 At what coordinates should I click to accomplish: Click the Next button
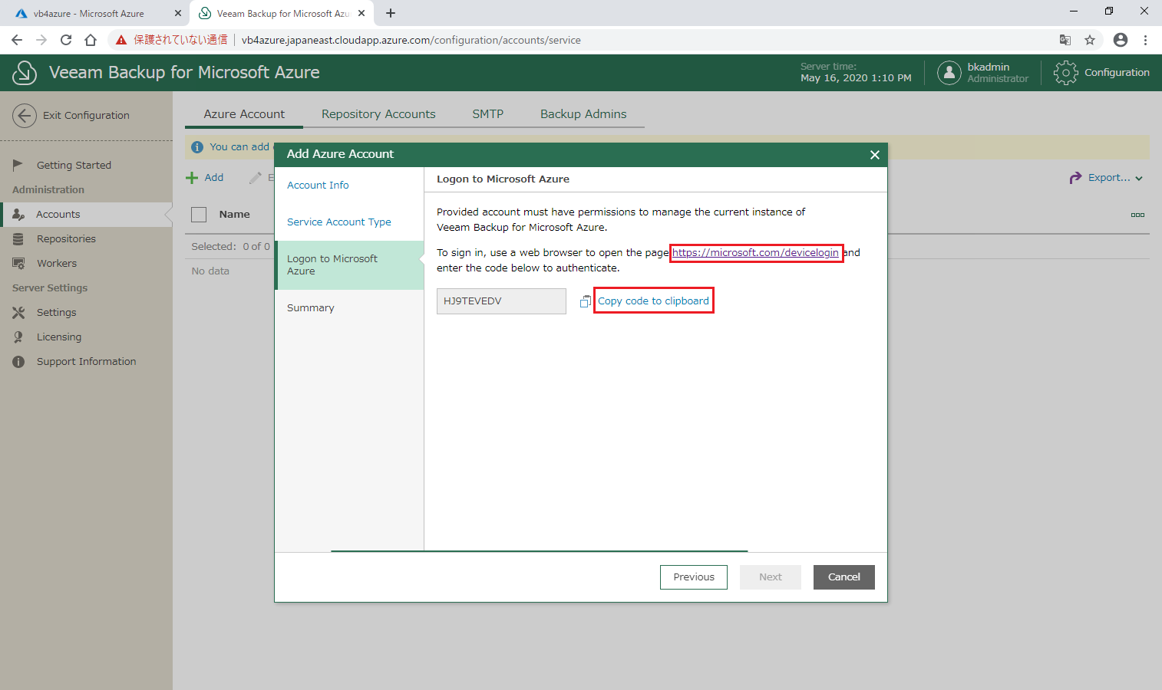771,577
